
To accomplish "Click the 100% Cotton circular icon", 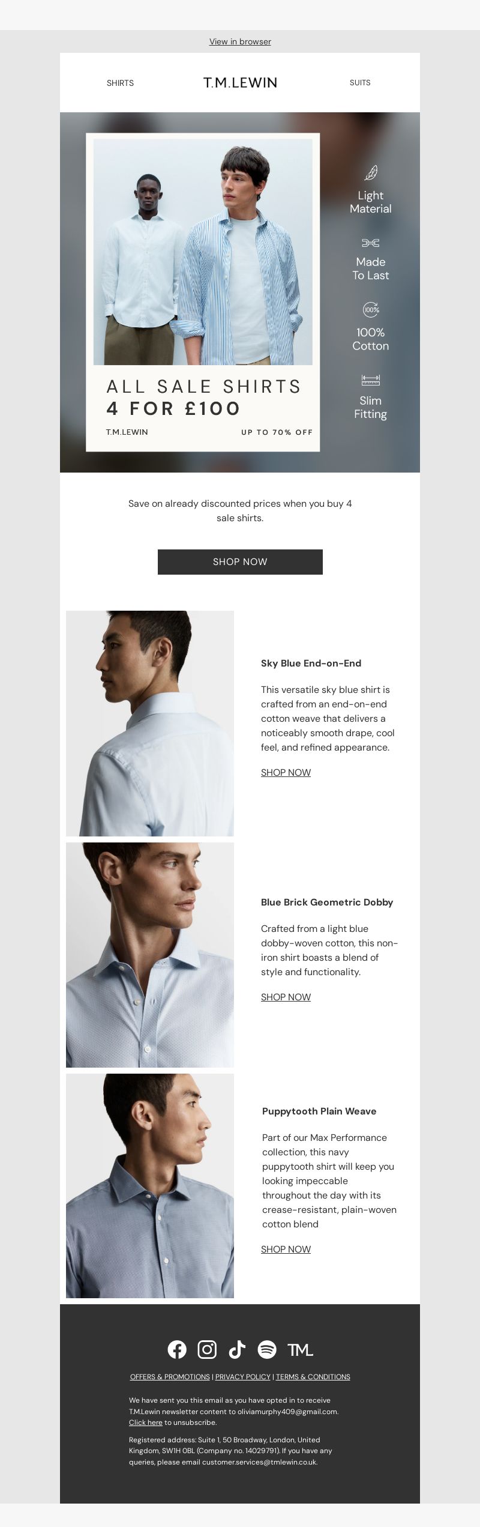I will pyautogui.click(x=371, y=310).
